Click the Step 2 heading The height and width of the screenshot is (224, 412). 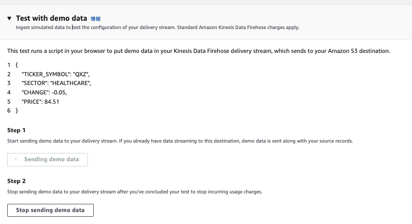(x=17, y=181)
